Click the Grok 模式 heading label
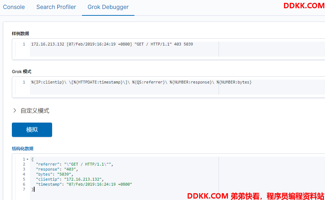Screen dimensions: 325x200 click(x=22, y=71)
